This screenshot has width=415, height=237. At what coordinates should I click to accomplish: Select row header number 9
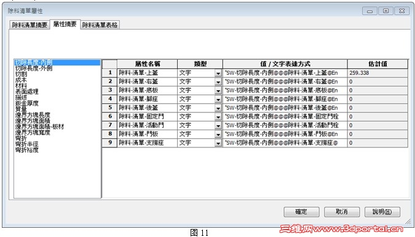click(110, 142)
